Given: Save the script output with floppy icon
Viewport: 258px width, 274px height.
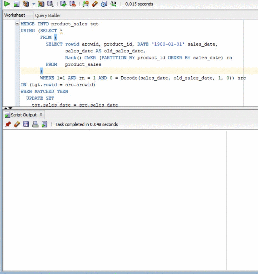Looking at the screenshot, I should [26, 124].
